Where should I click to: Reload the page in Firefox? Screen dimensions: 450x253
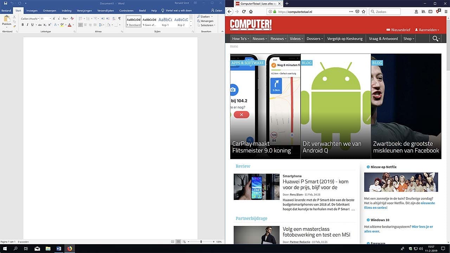click(x=244, y=12)
